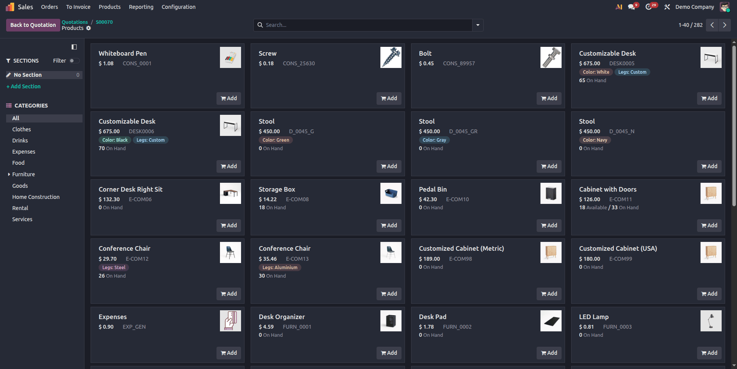Click the sidebar collapse panel icon
The image size is (737, 369).
(x=74, y=47)
